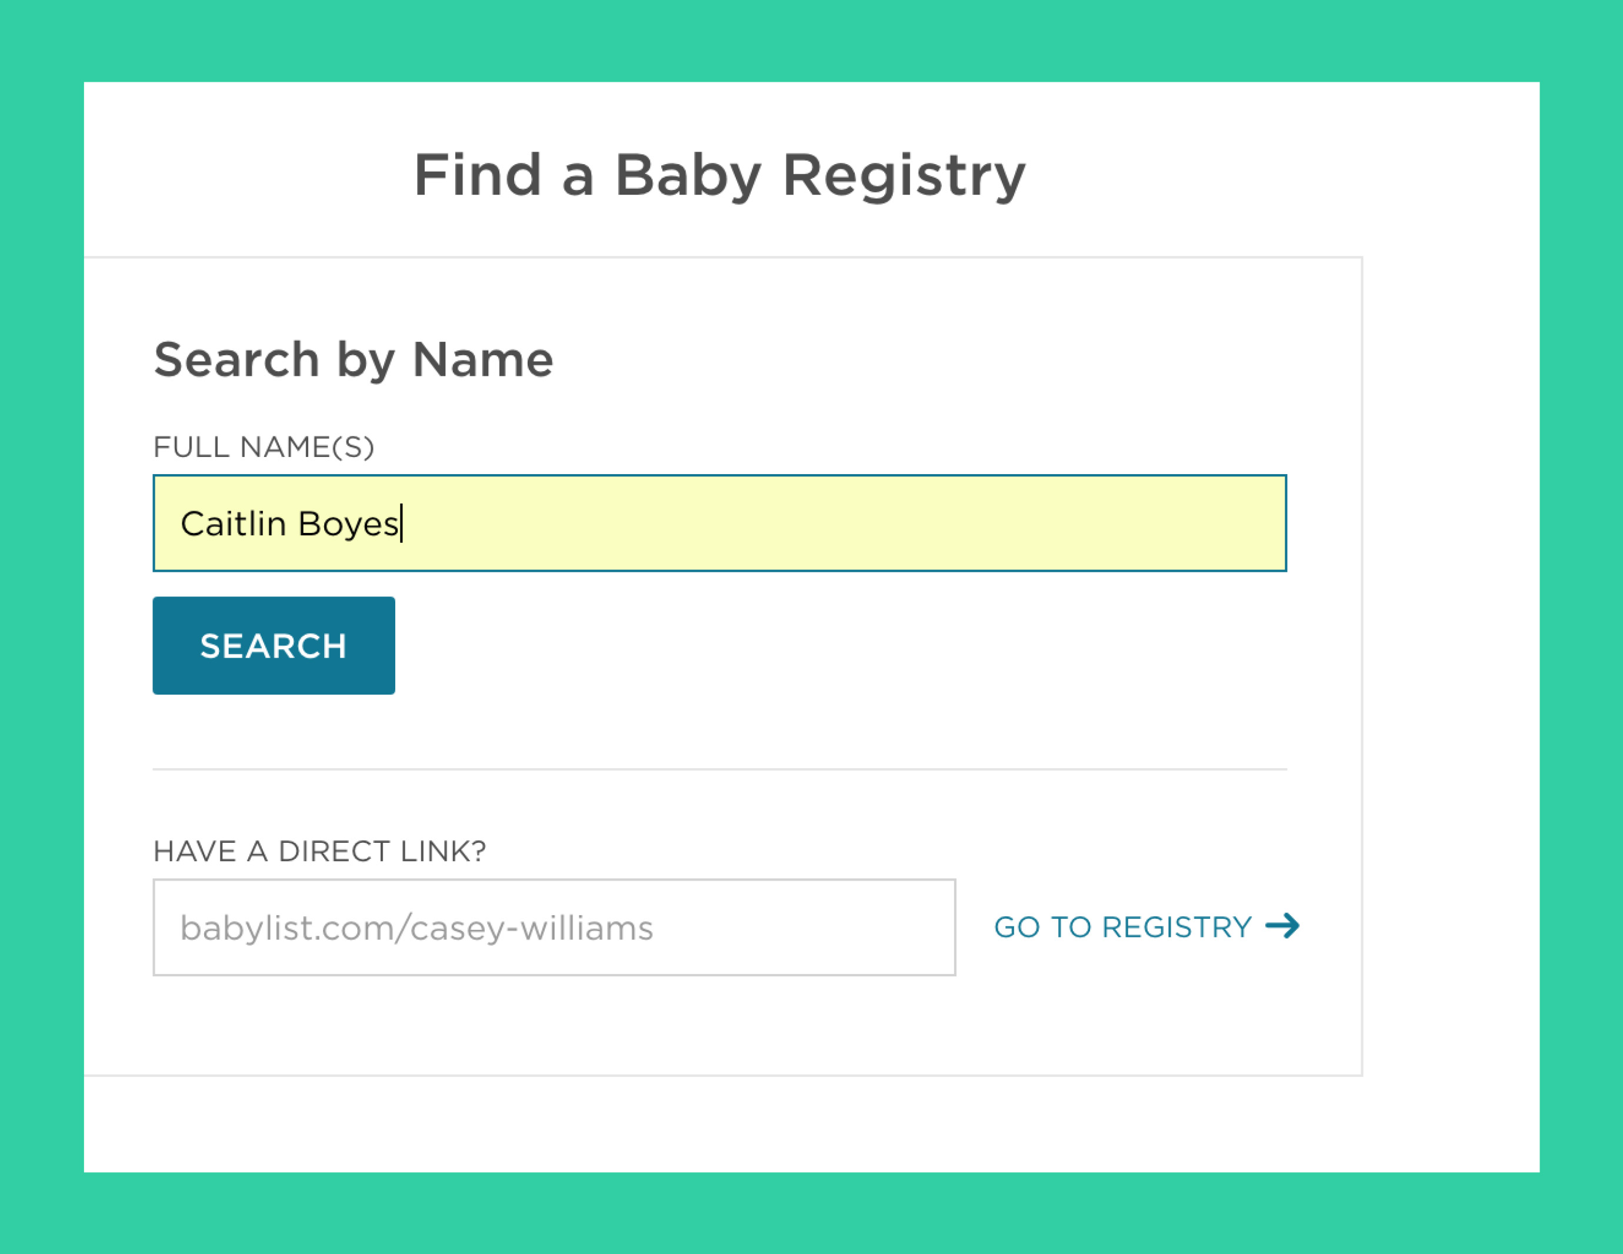Click the word Registry in the page title
Viewport: 1623px width, 1254px height.
(x=904, y=175)
